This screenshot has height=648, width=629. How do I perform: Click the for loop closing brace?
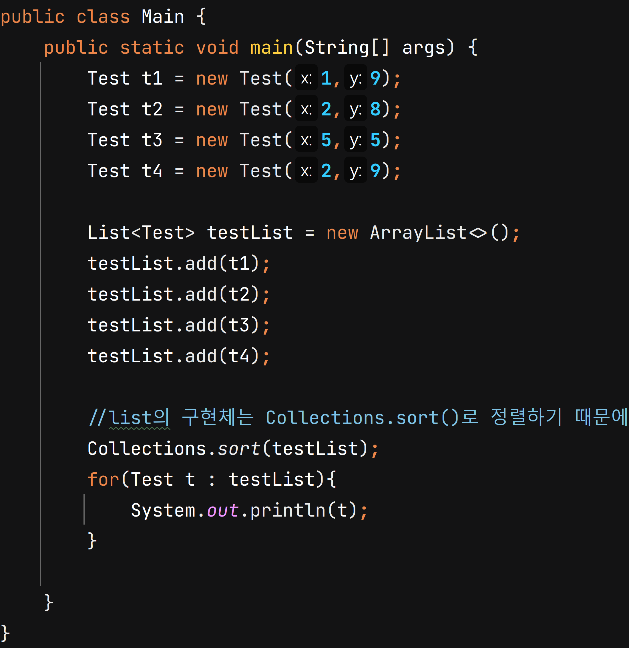pyautogui.click(x=92, y=541)
